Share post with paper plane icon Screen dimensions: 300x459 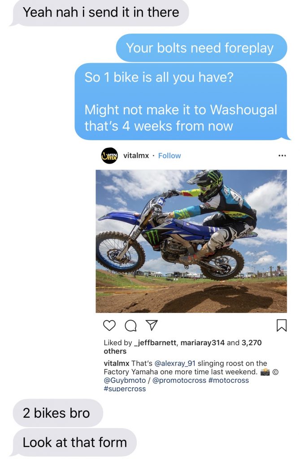click(x=152, y=325)
